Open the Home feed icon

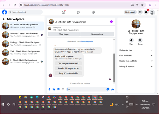(64, 12)
